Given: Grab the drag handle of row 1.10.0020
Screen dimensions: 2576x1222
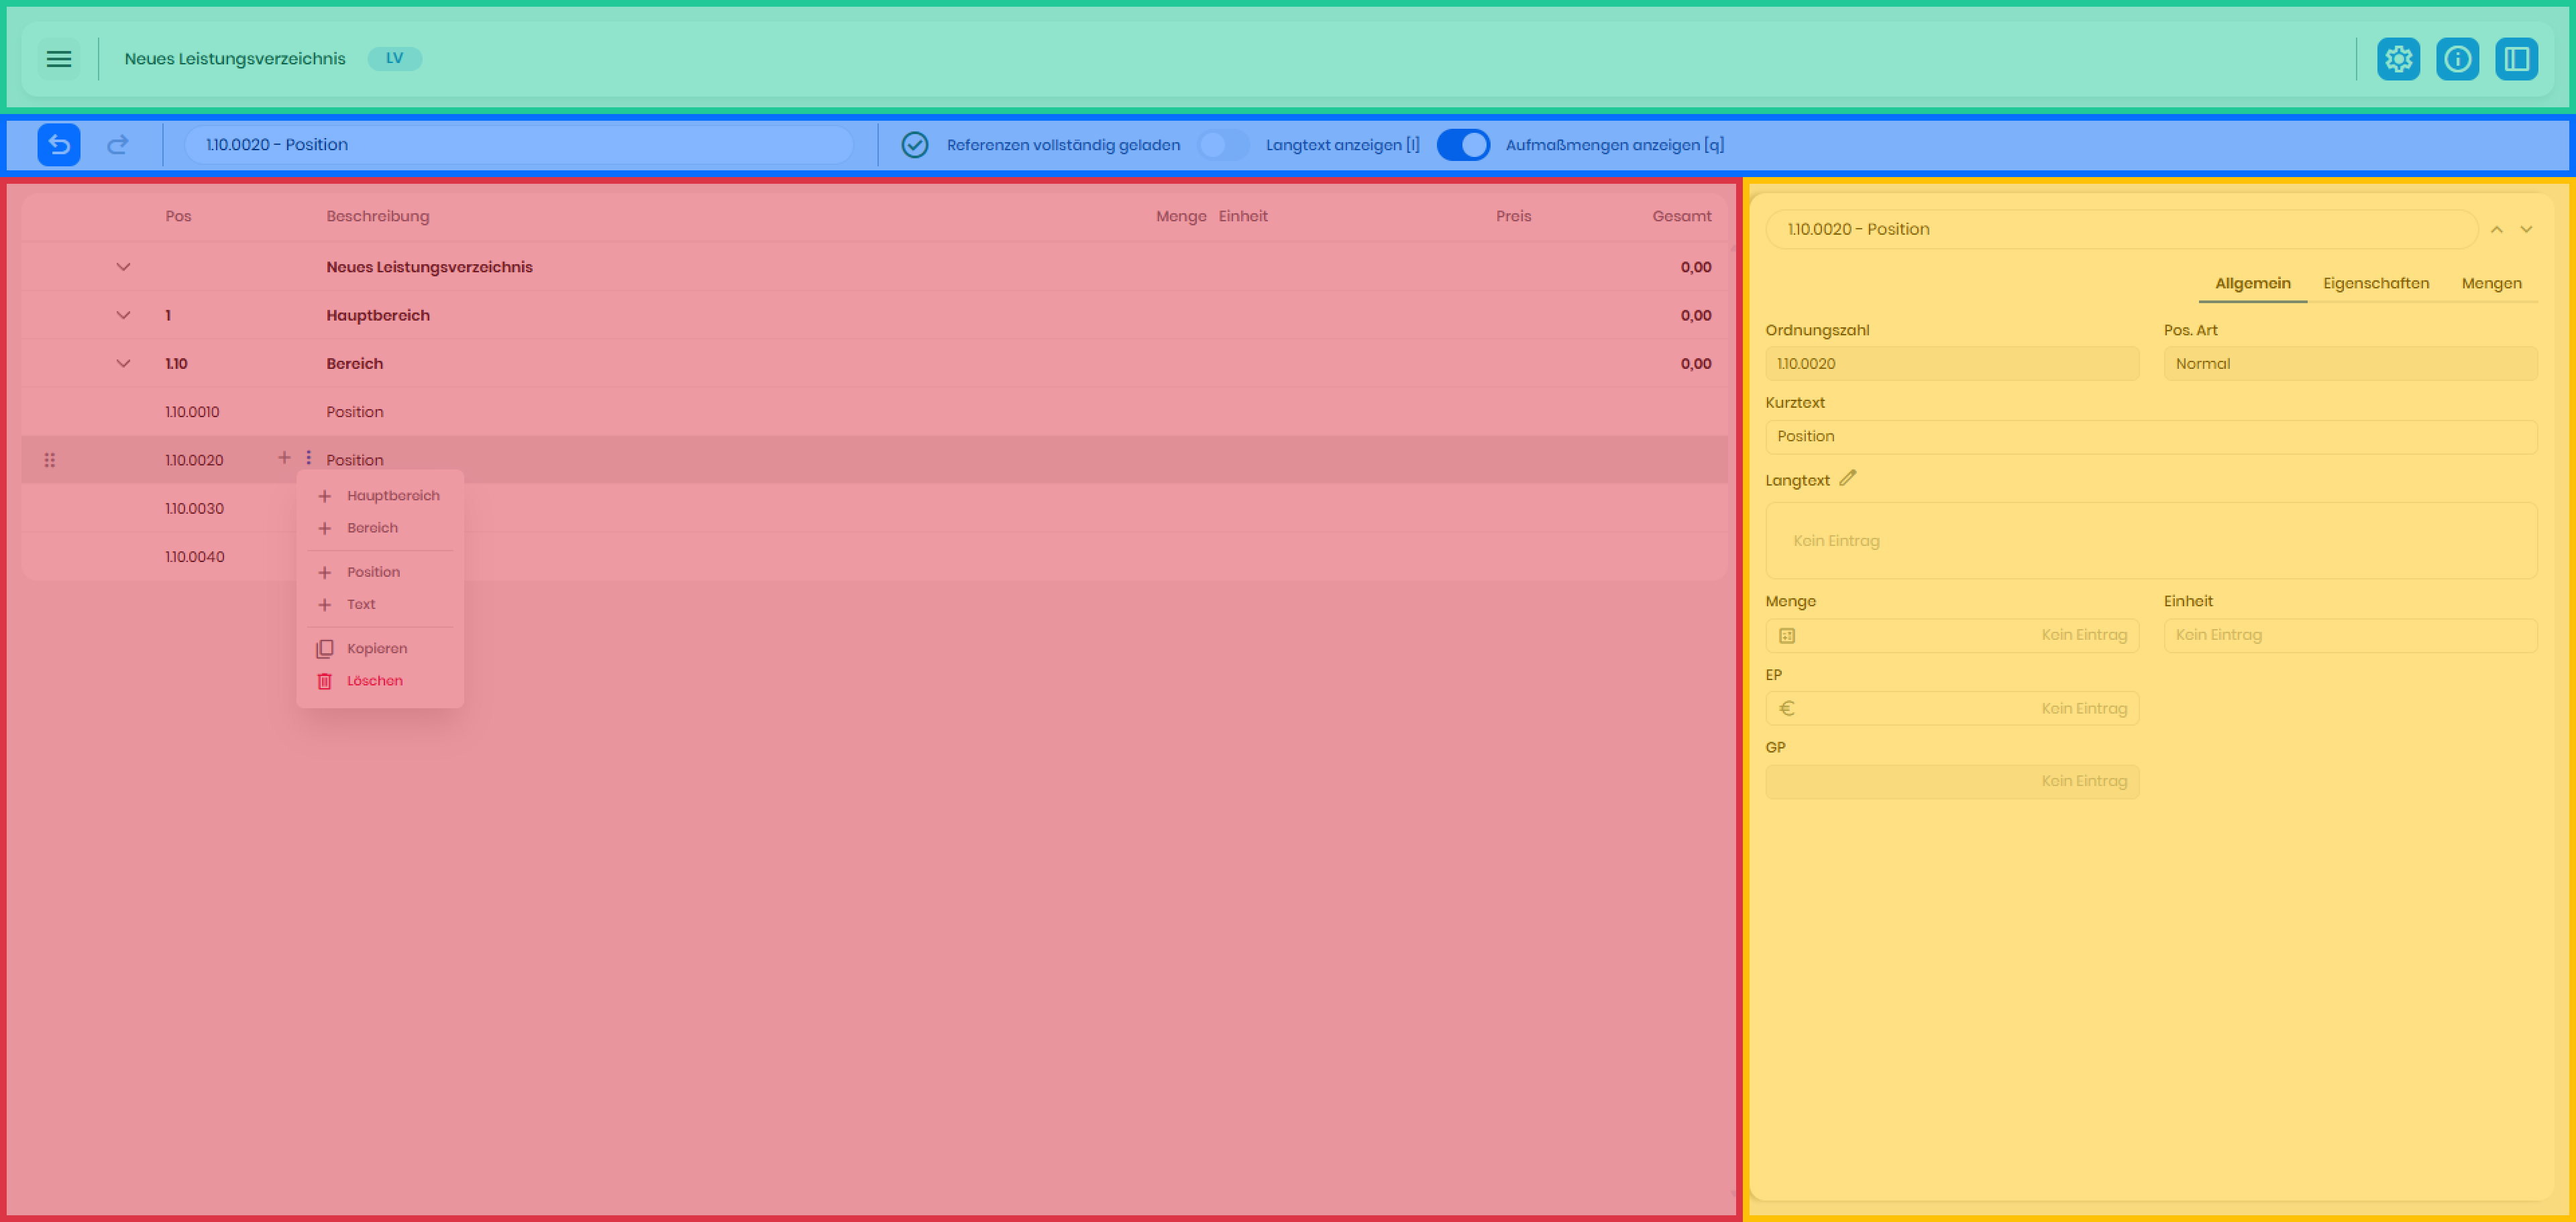Looking at the screenshot, I should click(x=49, y=460).
